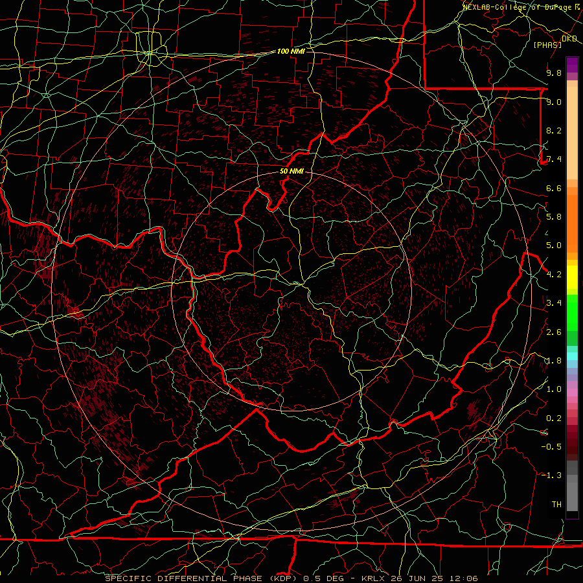Click the 50 NMI range ring label

[x=291, y=172]
